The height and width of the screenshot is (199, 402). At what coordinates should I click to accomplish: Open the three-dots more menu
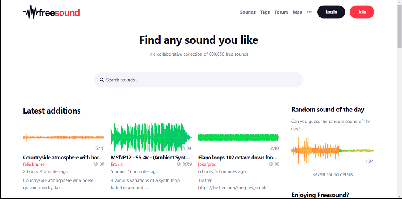[310, 12]
